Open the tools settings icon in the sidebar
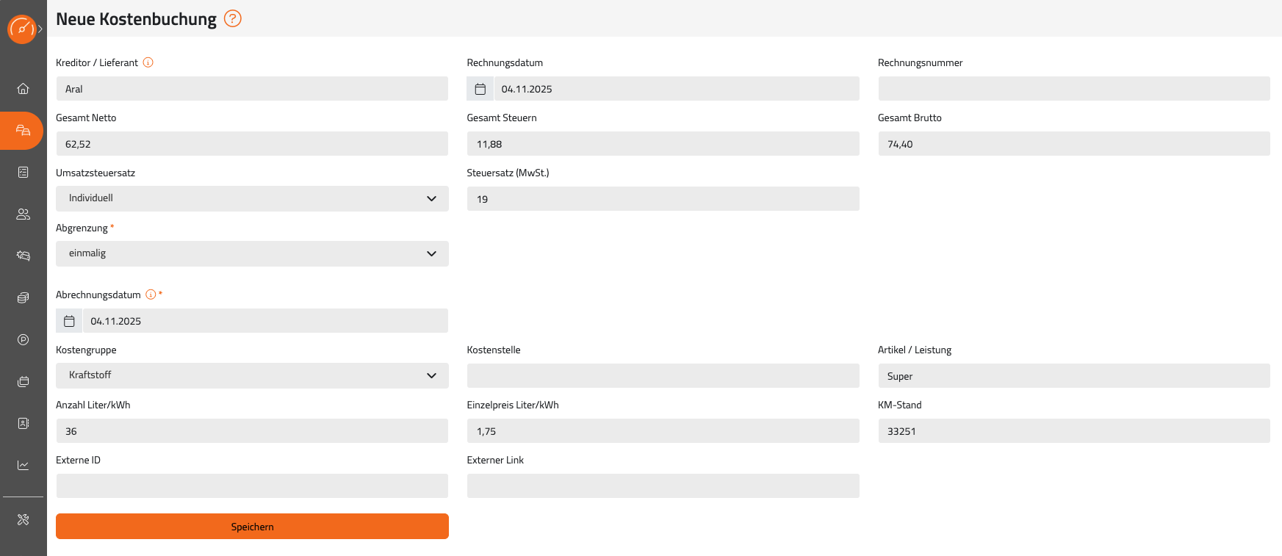 coord(23,520)
